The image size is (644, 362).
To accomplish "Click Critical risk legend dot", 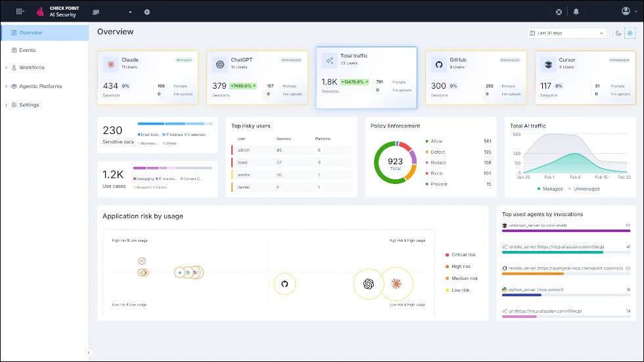I will [448, 255].
